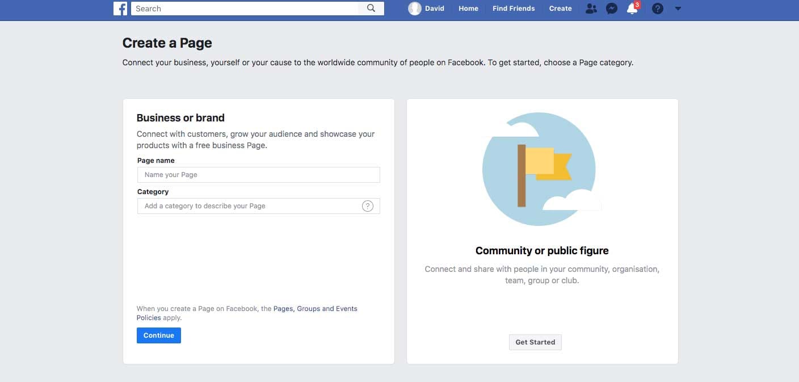The width and height of the screenshot is (799, 382).
Task: Click the Facebook logo icon
Action: click(120, 9)
